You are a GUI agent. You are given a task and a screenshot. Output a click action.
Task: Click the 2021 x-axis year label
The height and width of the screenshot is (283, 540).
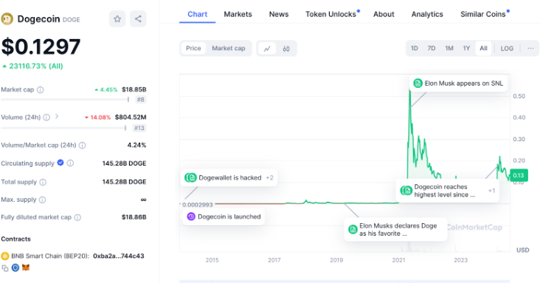tap(398, 260)
